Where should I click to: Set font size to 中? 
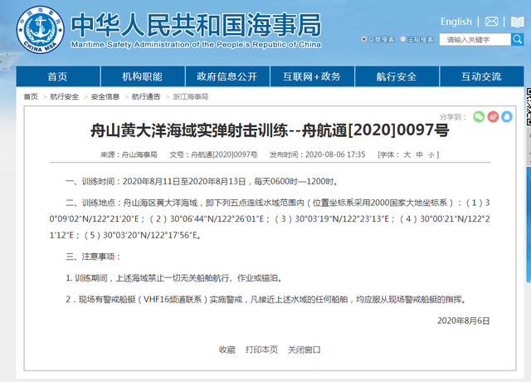(x=420, y=155)
